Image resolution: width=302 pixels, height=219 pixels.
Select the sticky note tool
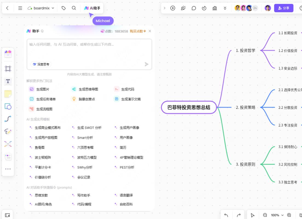(x=8, y=94)
